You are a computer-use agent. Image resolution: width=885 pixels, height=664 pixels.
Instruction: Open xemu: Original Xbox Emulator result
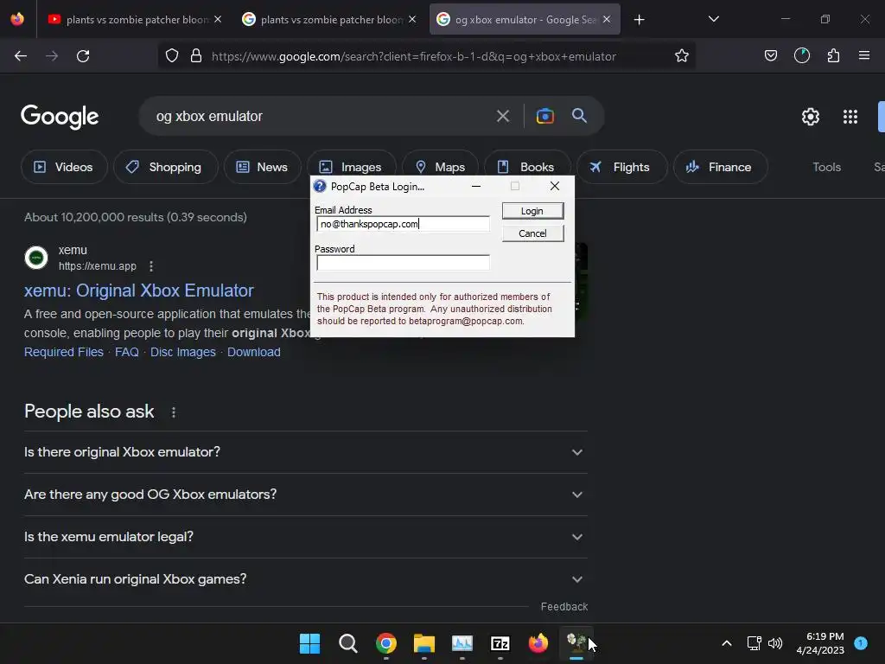coord(139,290)
